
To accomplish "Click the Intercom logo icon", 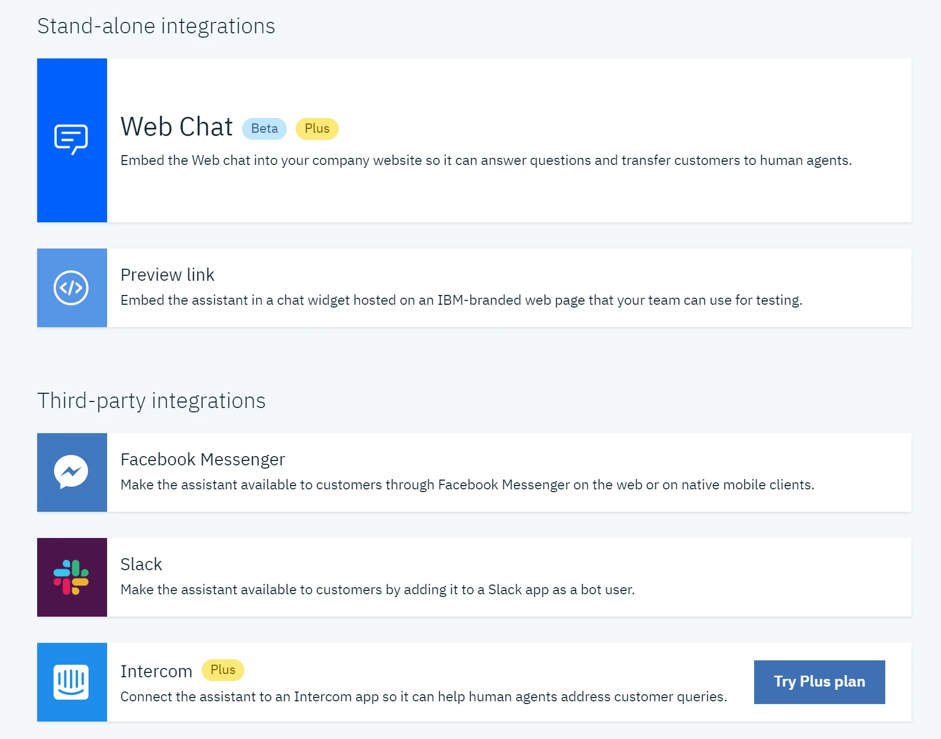I will tap(71, 682).
